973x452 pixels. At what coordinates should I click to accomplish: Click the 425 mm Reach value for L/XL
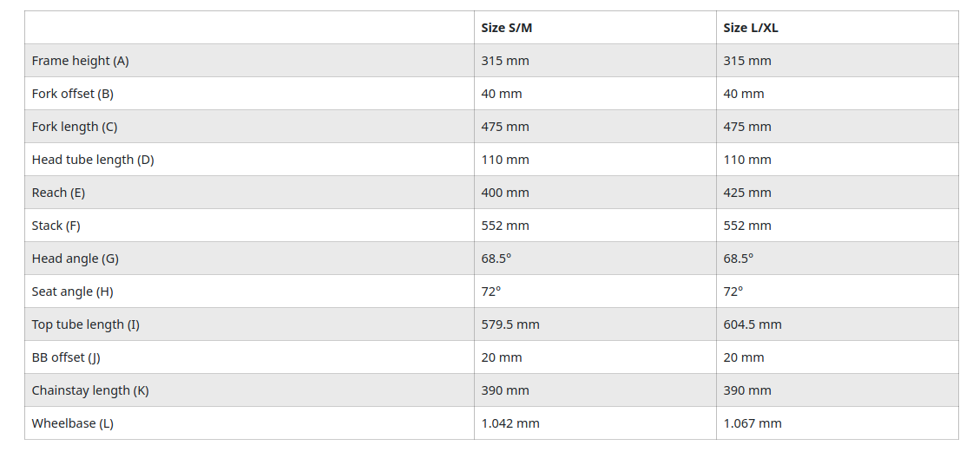pos(747,193)
